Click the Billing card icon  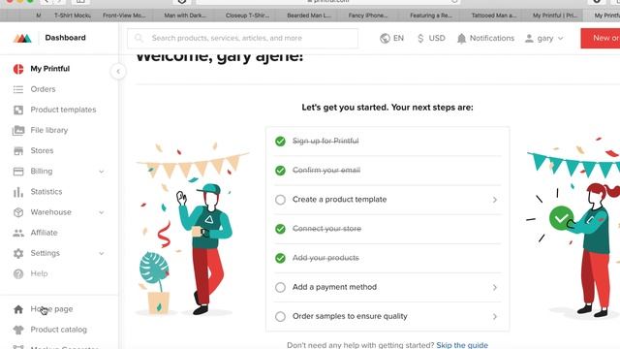18,172
